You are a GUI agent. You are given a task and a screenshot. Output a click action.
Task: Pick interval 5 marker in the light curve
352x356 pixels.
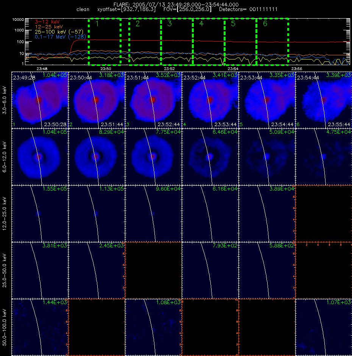pos(233,23)
